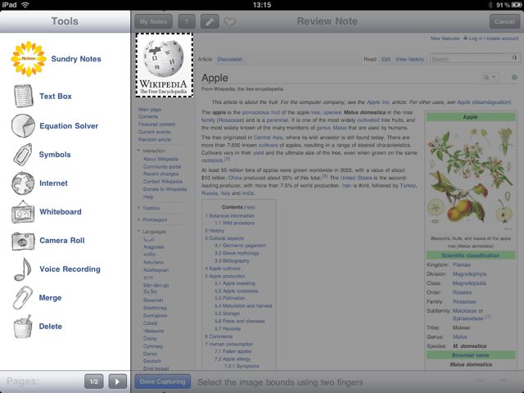
Task: Choose Voice Recording label in Tools
Action: click(70, 269)
